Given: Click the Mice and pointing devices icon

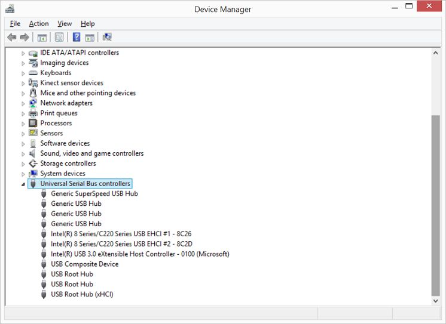Looking at the screenshot, I should 33,93.
